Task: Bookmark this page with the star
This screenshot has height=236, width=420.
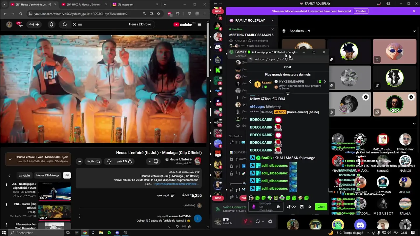Action: [x=158, y=14]
